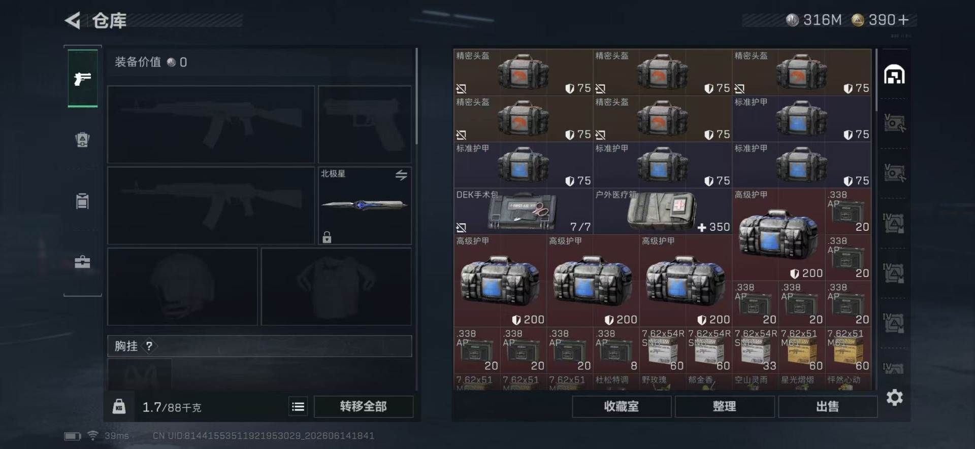
Task: Select the 北极星 melee knife slot
Action: tap(365, 205)
